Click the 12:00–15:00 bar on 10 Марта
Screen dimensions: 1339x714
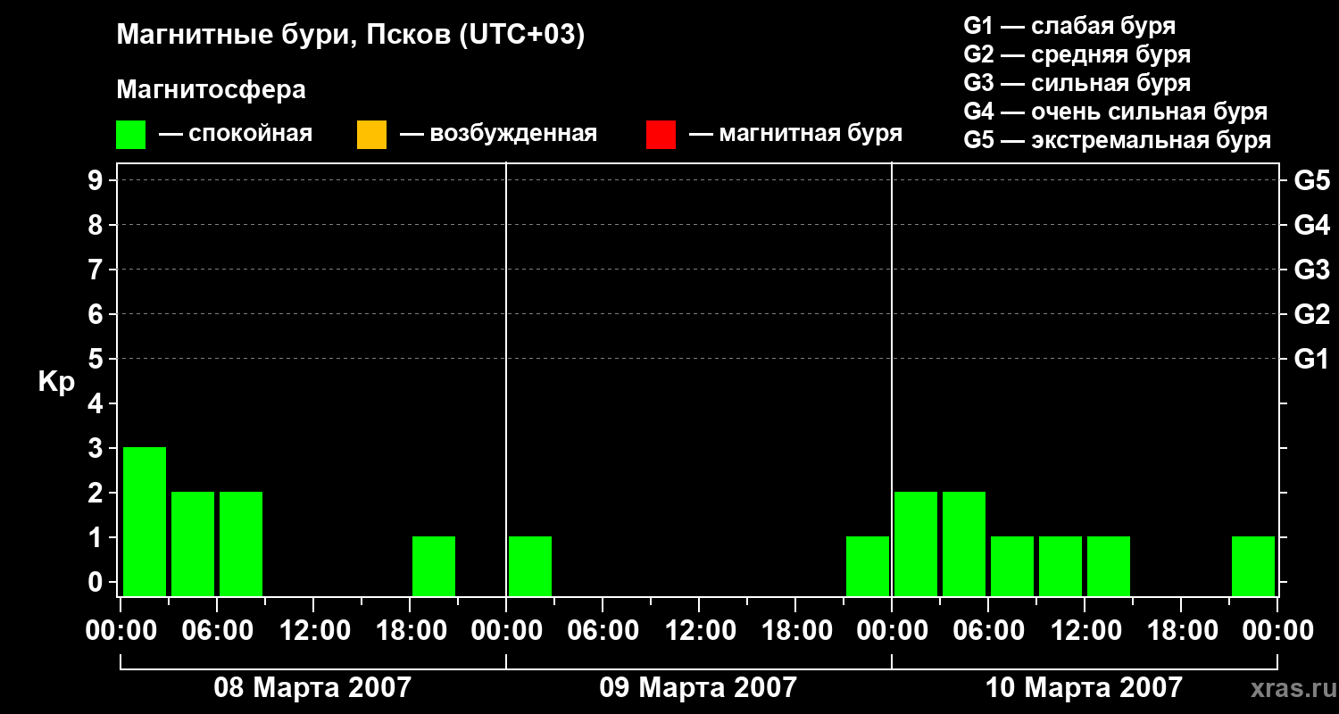1109,566
